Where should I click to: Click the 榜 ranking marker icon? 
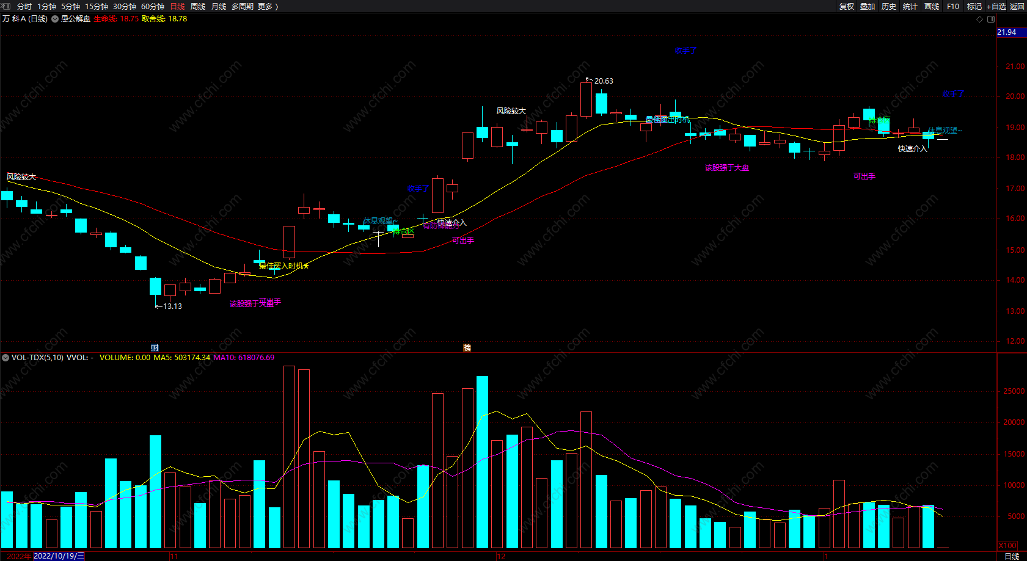pyautogui.click(x=467, y=348)
